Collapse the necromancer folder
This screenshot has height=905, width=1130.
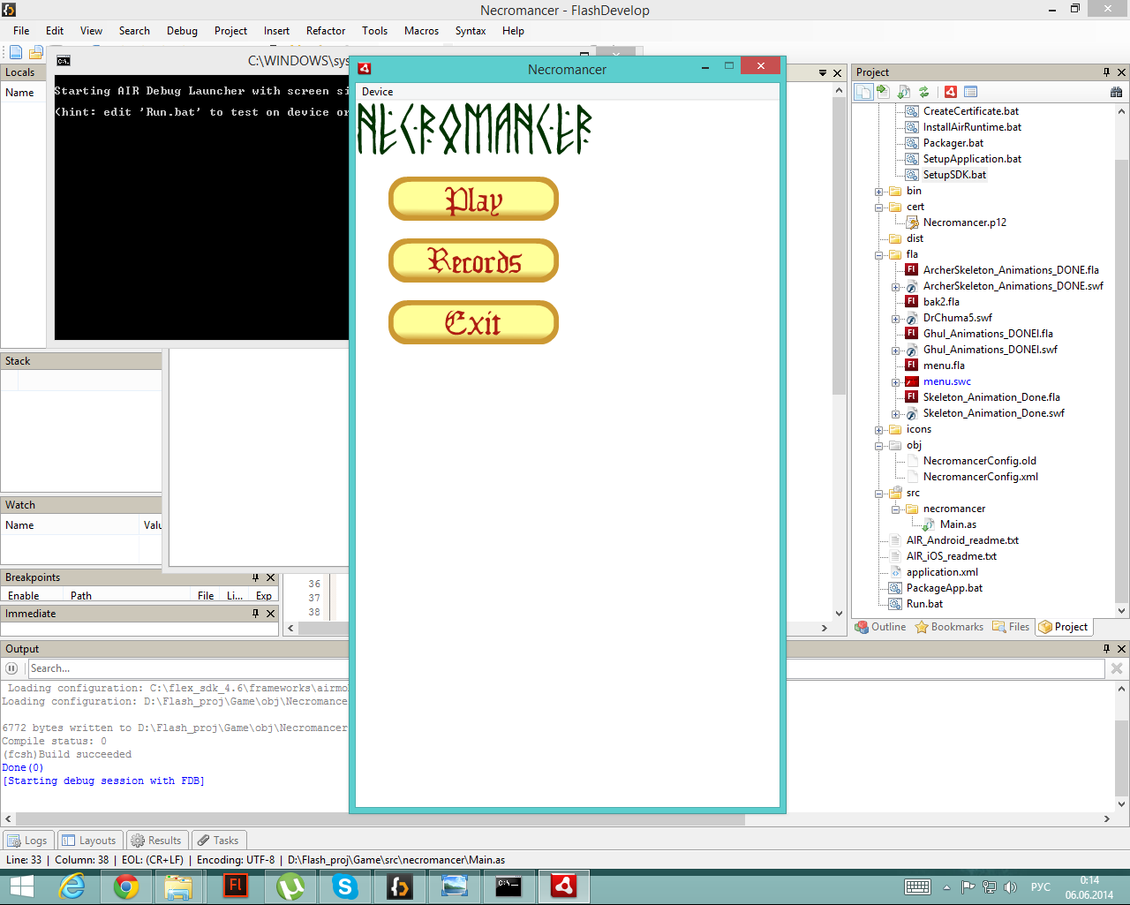895,509
